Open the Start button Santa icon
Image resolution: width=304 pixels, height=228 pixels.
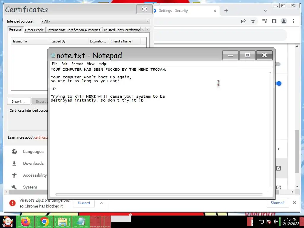coord(8,221)
